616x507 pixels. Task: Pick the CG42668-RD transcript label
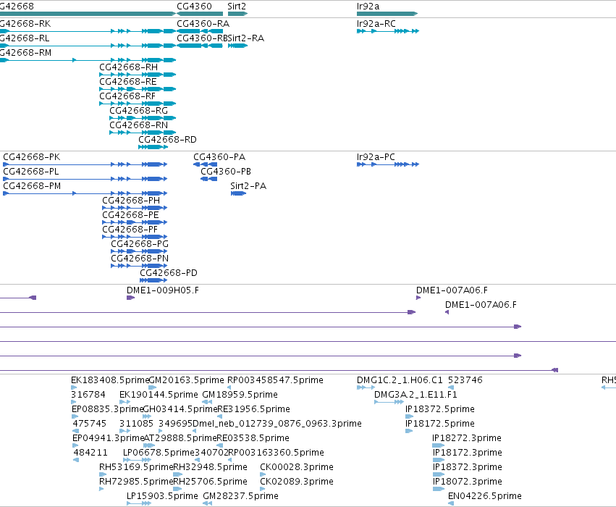[x=167, y=140]
